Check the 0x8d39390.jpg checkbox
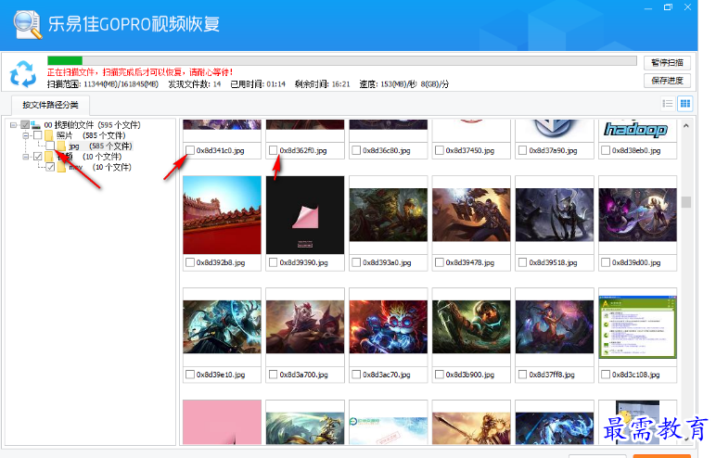The height and width of the screenshot is (458, 716). [273, 262]
